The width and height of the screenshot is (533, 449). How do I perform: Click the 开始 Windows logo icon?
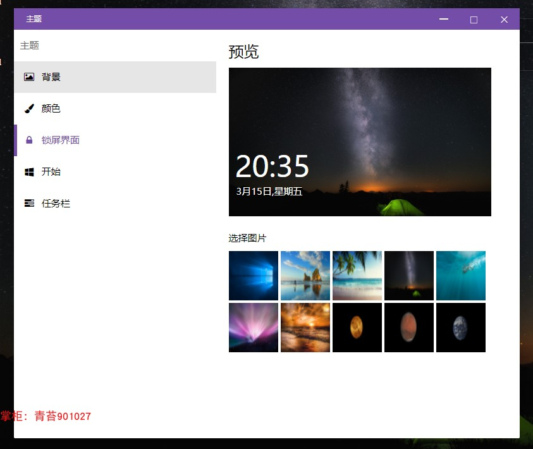point(29,171)
